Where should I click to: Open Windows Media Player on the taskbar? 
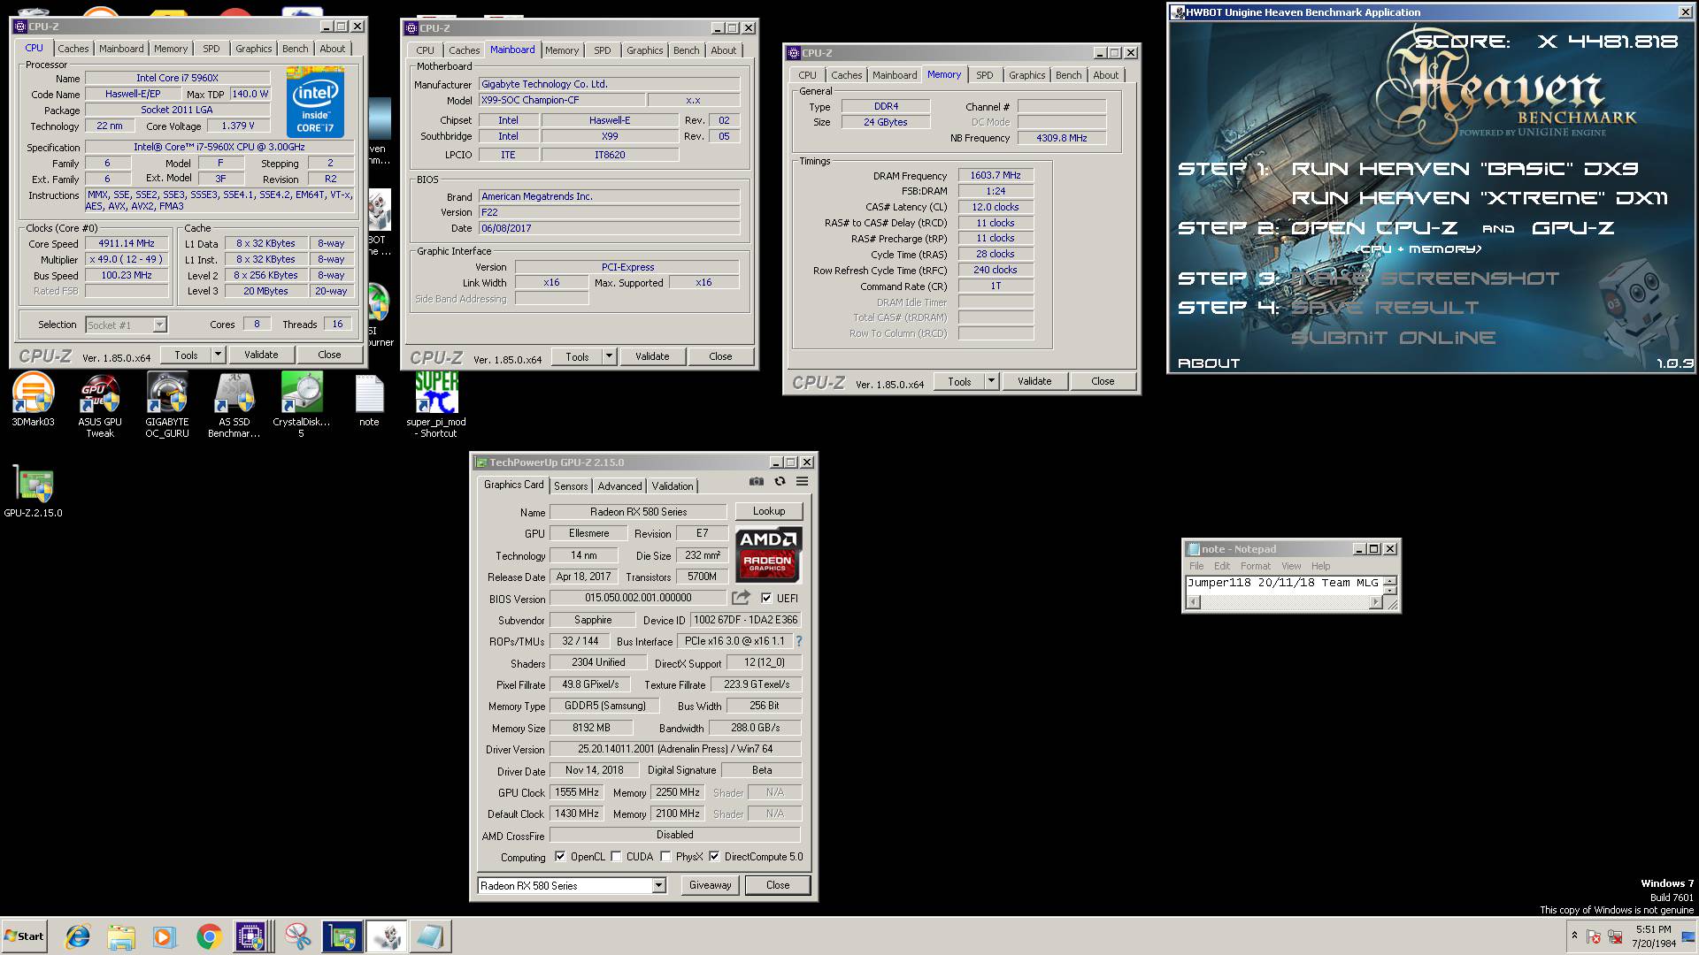point(165,936)
